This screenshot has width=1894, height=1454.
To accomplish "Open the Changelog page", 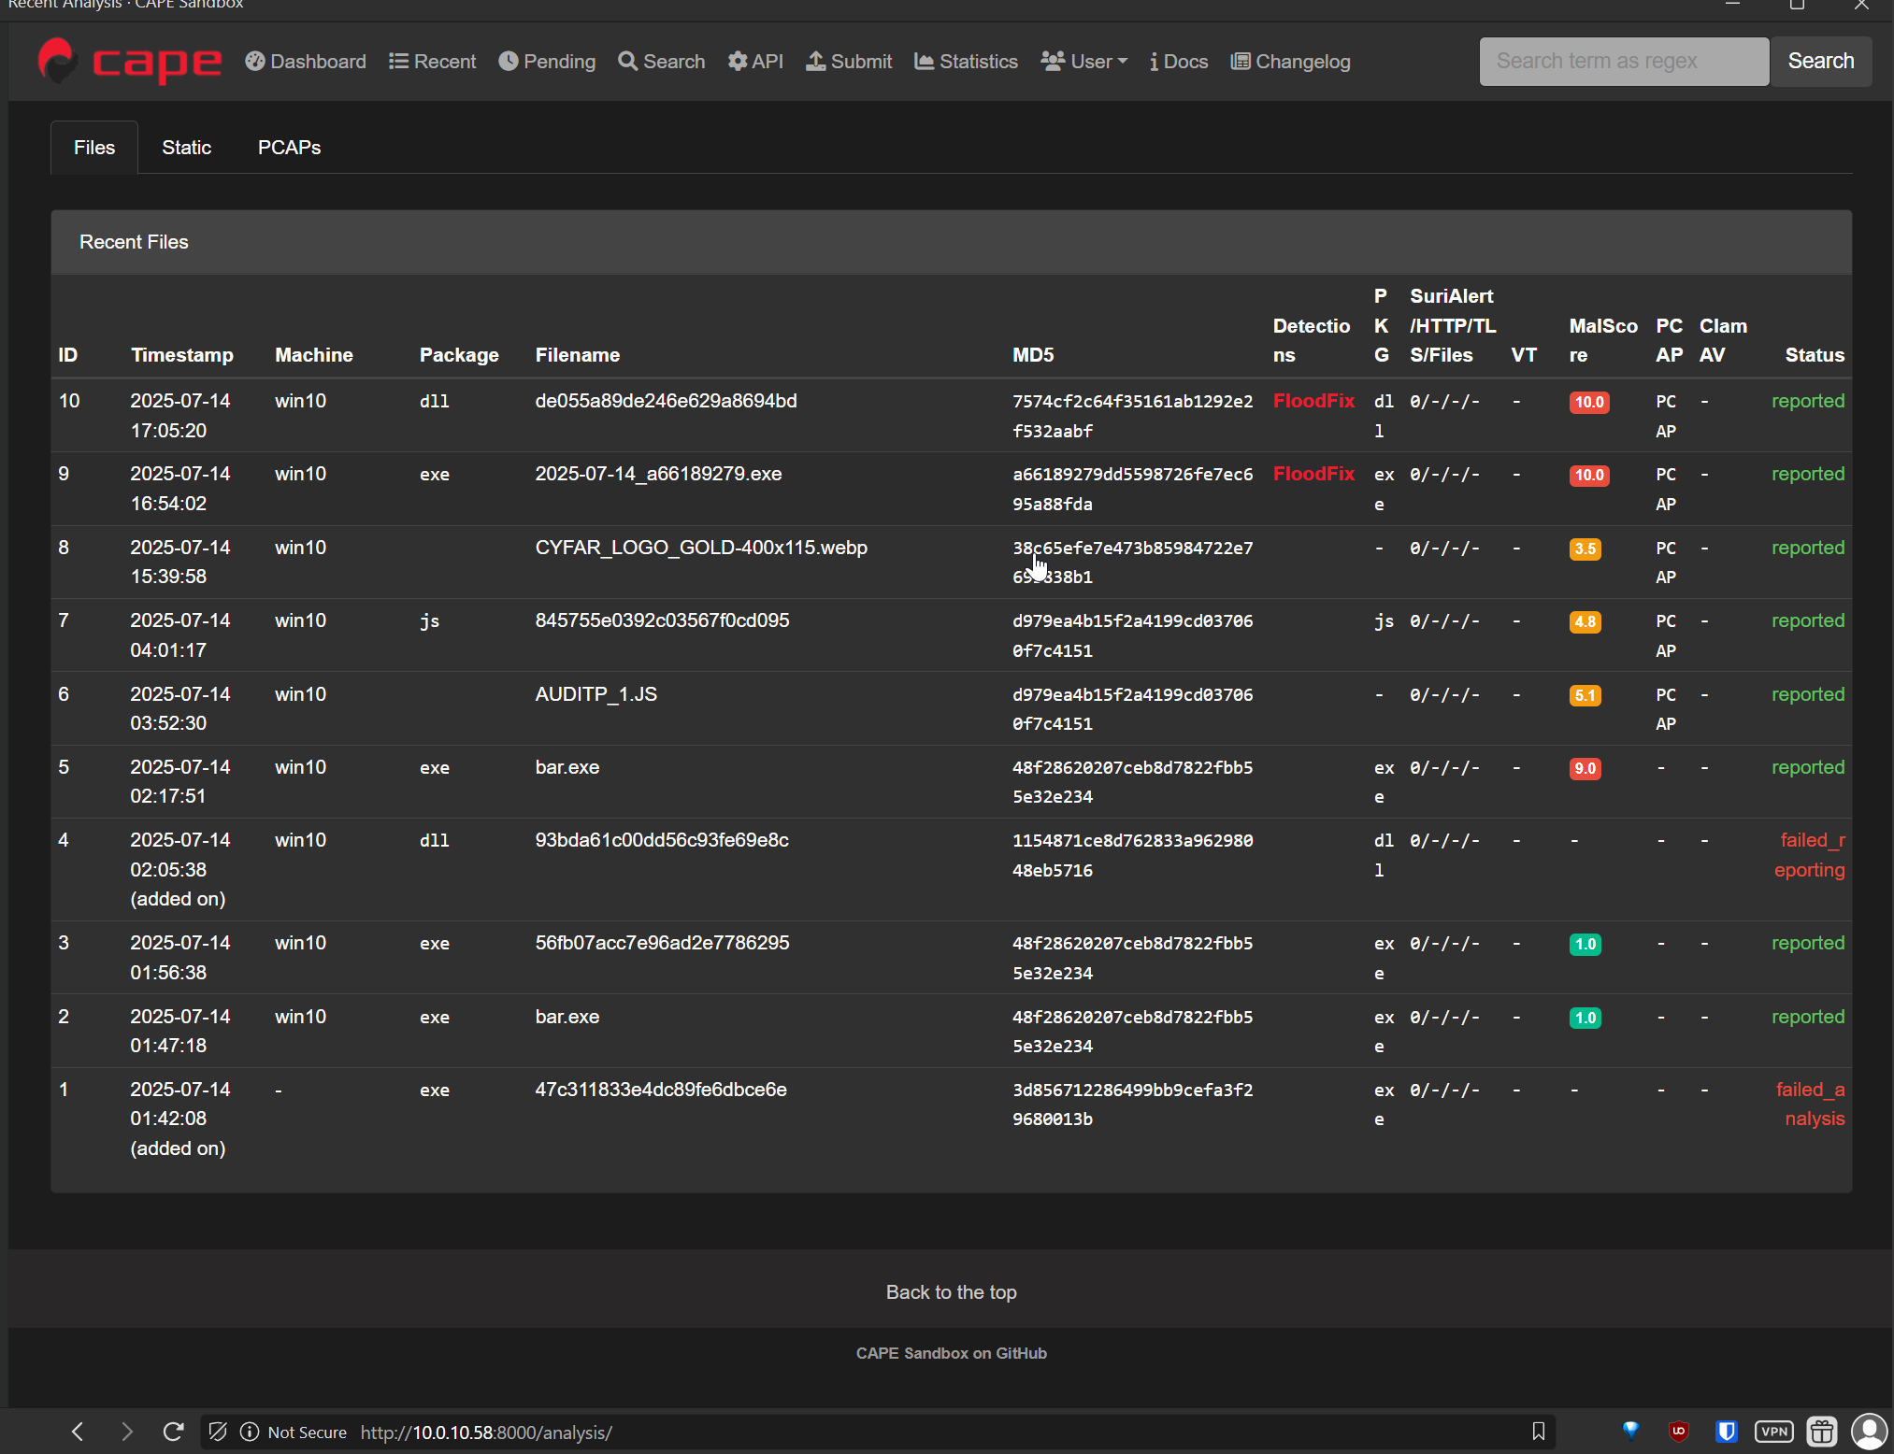I will pos(1290,62).
